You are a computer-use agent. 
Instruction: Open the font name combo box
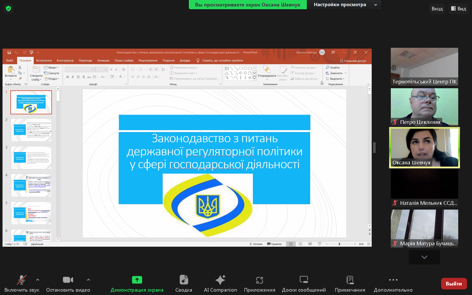[x=80, y=69]
